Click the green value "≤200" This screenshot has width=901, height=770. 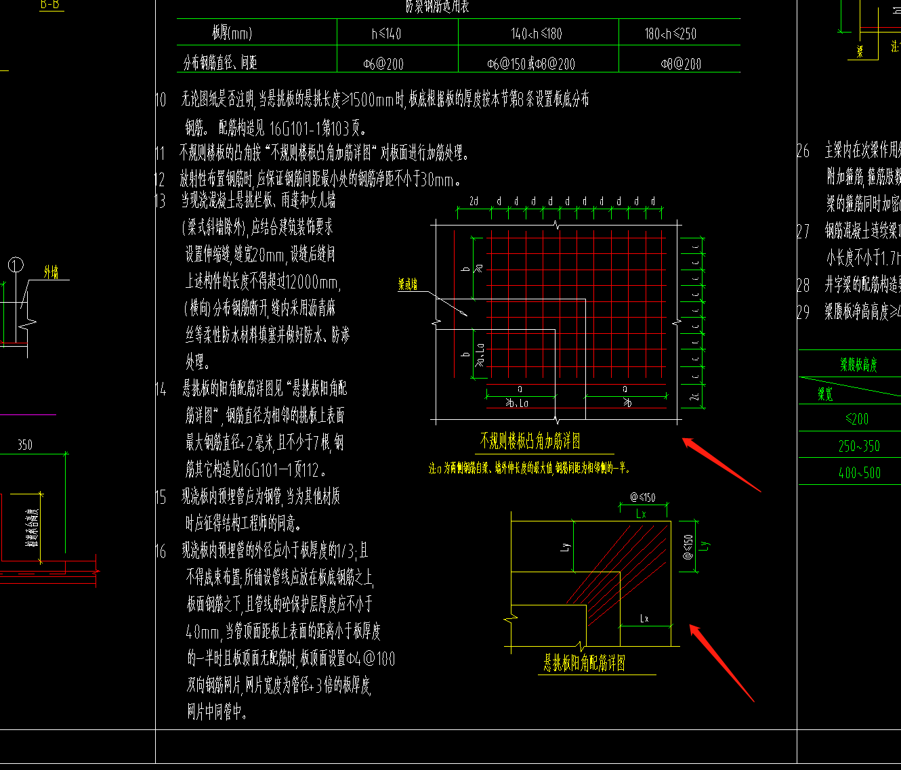tap(857, 419)
